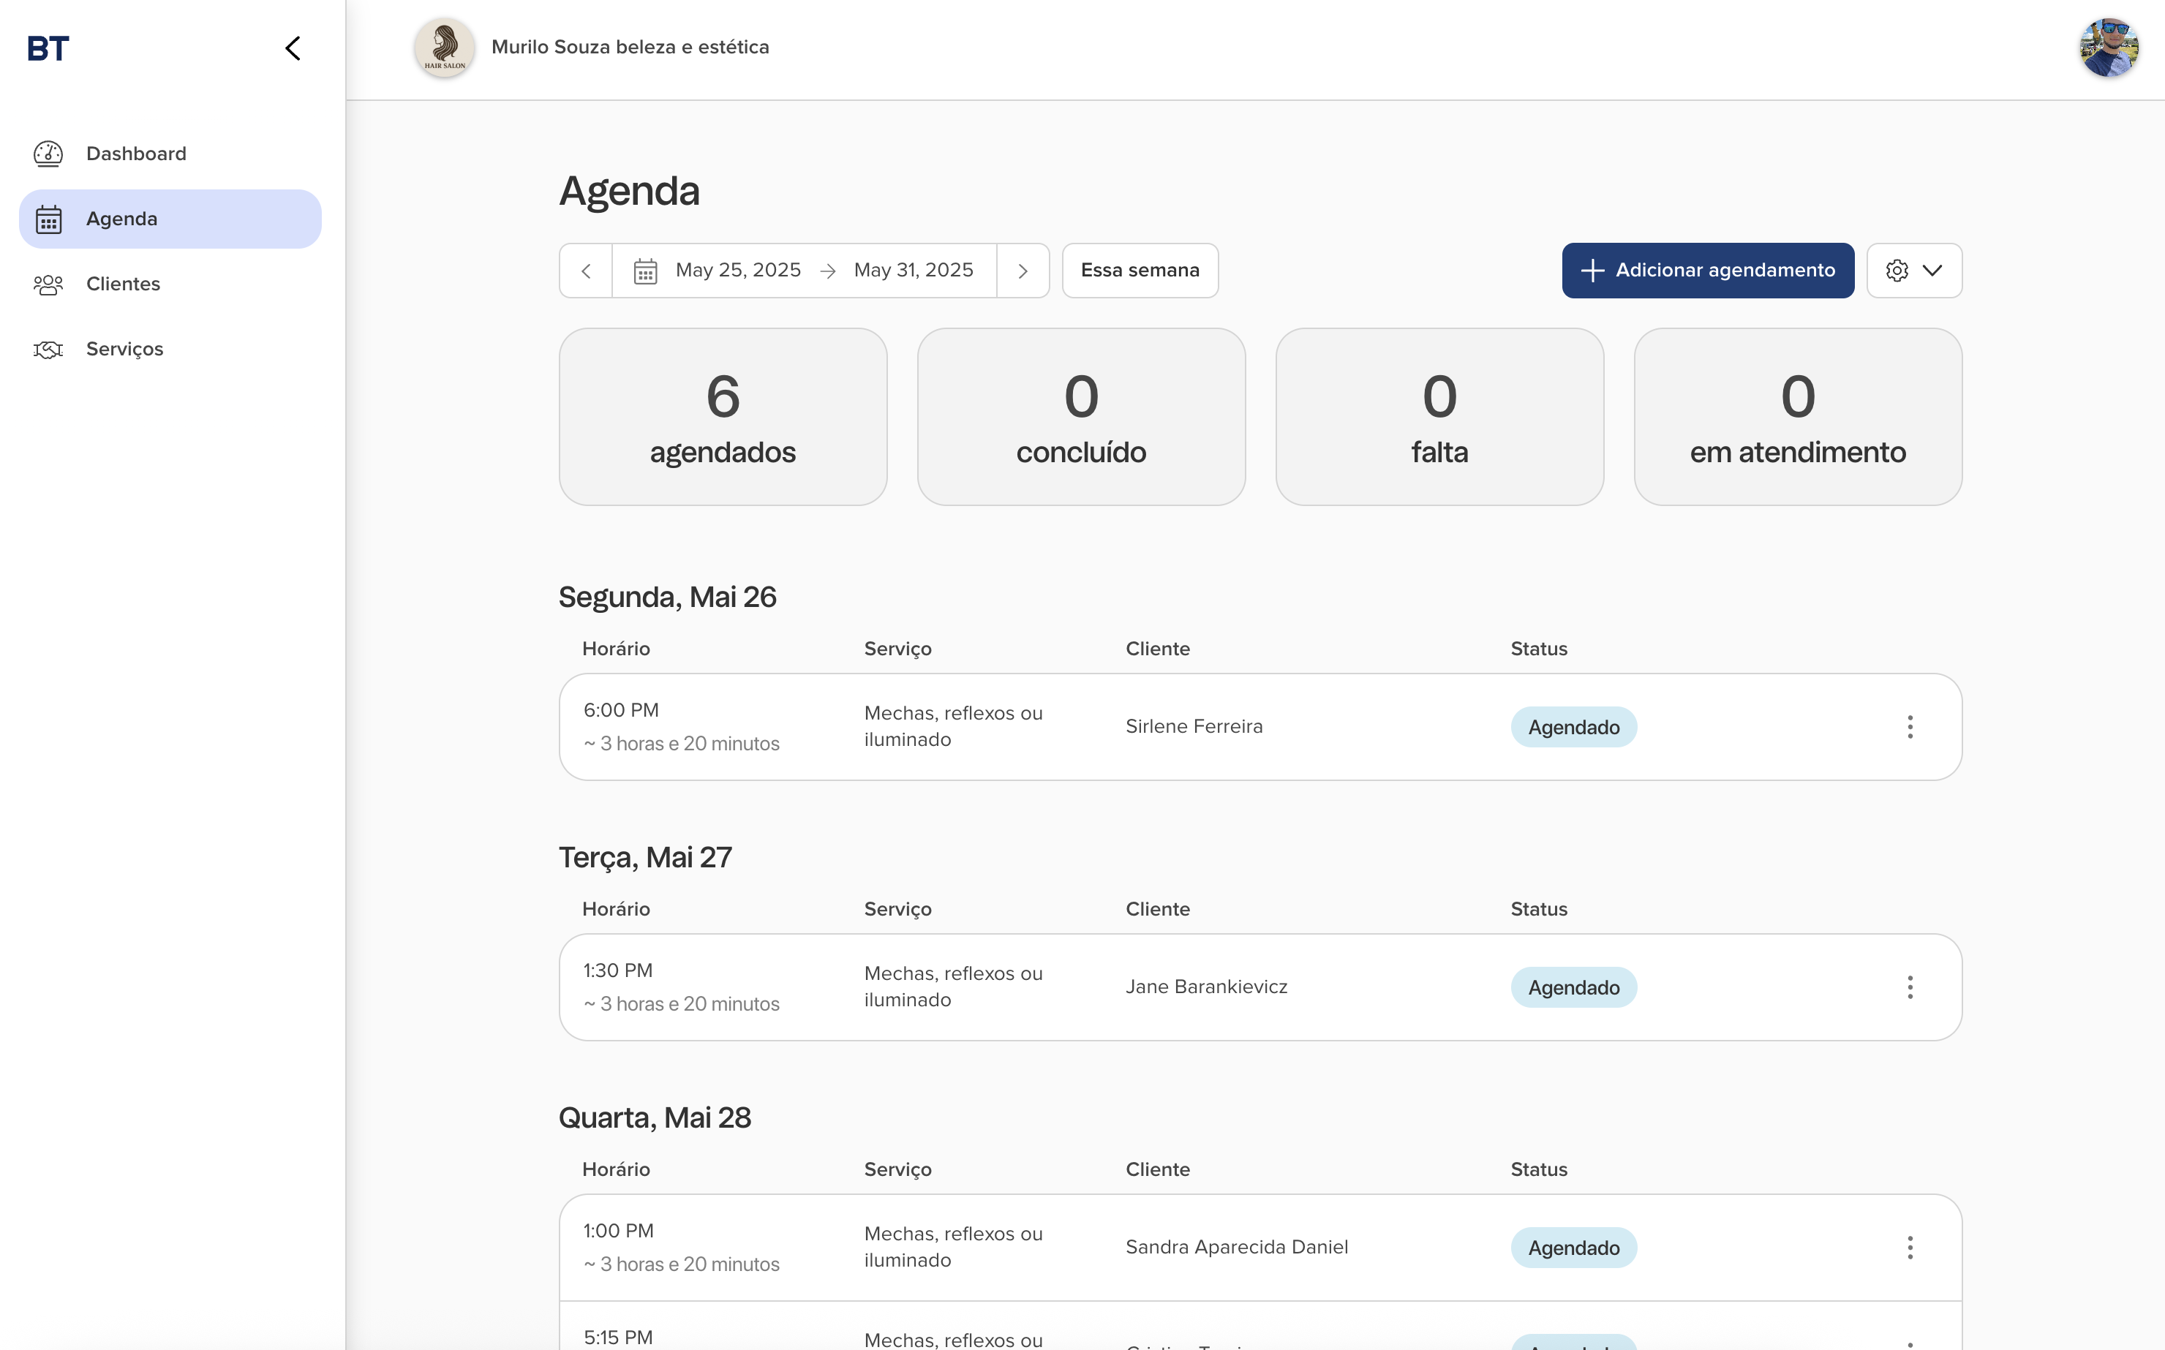The height and width of the screenshot is (1350, 2165).
Task: Click the calendar icon in date range
Action: [x=644, y=271]
